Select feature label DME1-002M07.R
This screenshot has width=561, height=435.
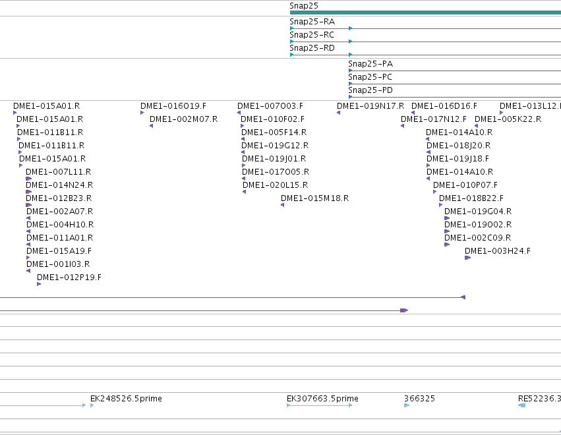[183, 119]
